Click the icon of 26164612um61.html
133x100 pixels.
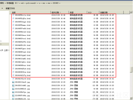tap(13, 59)
